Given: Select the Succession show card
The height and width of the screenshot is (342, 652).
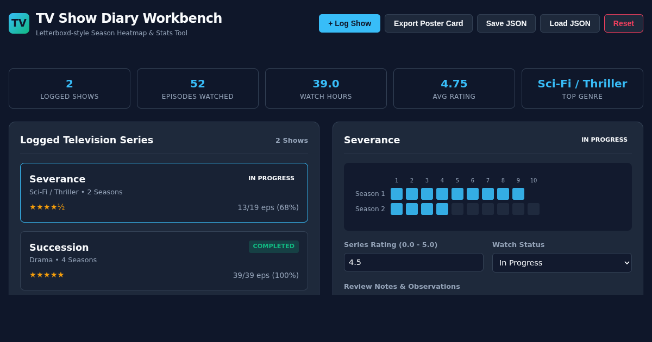Looking at the screenshot, I should [x=164, y=261].
